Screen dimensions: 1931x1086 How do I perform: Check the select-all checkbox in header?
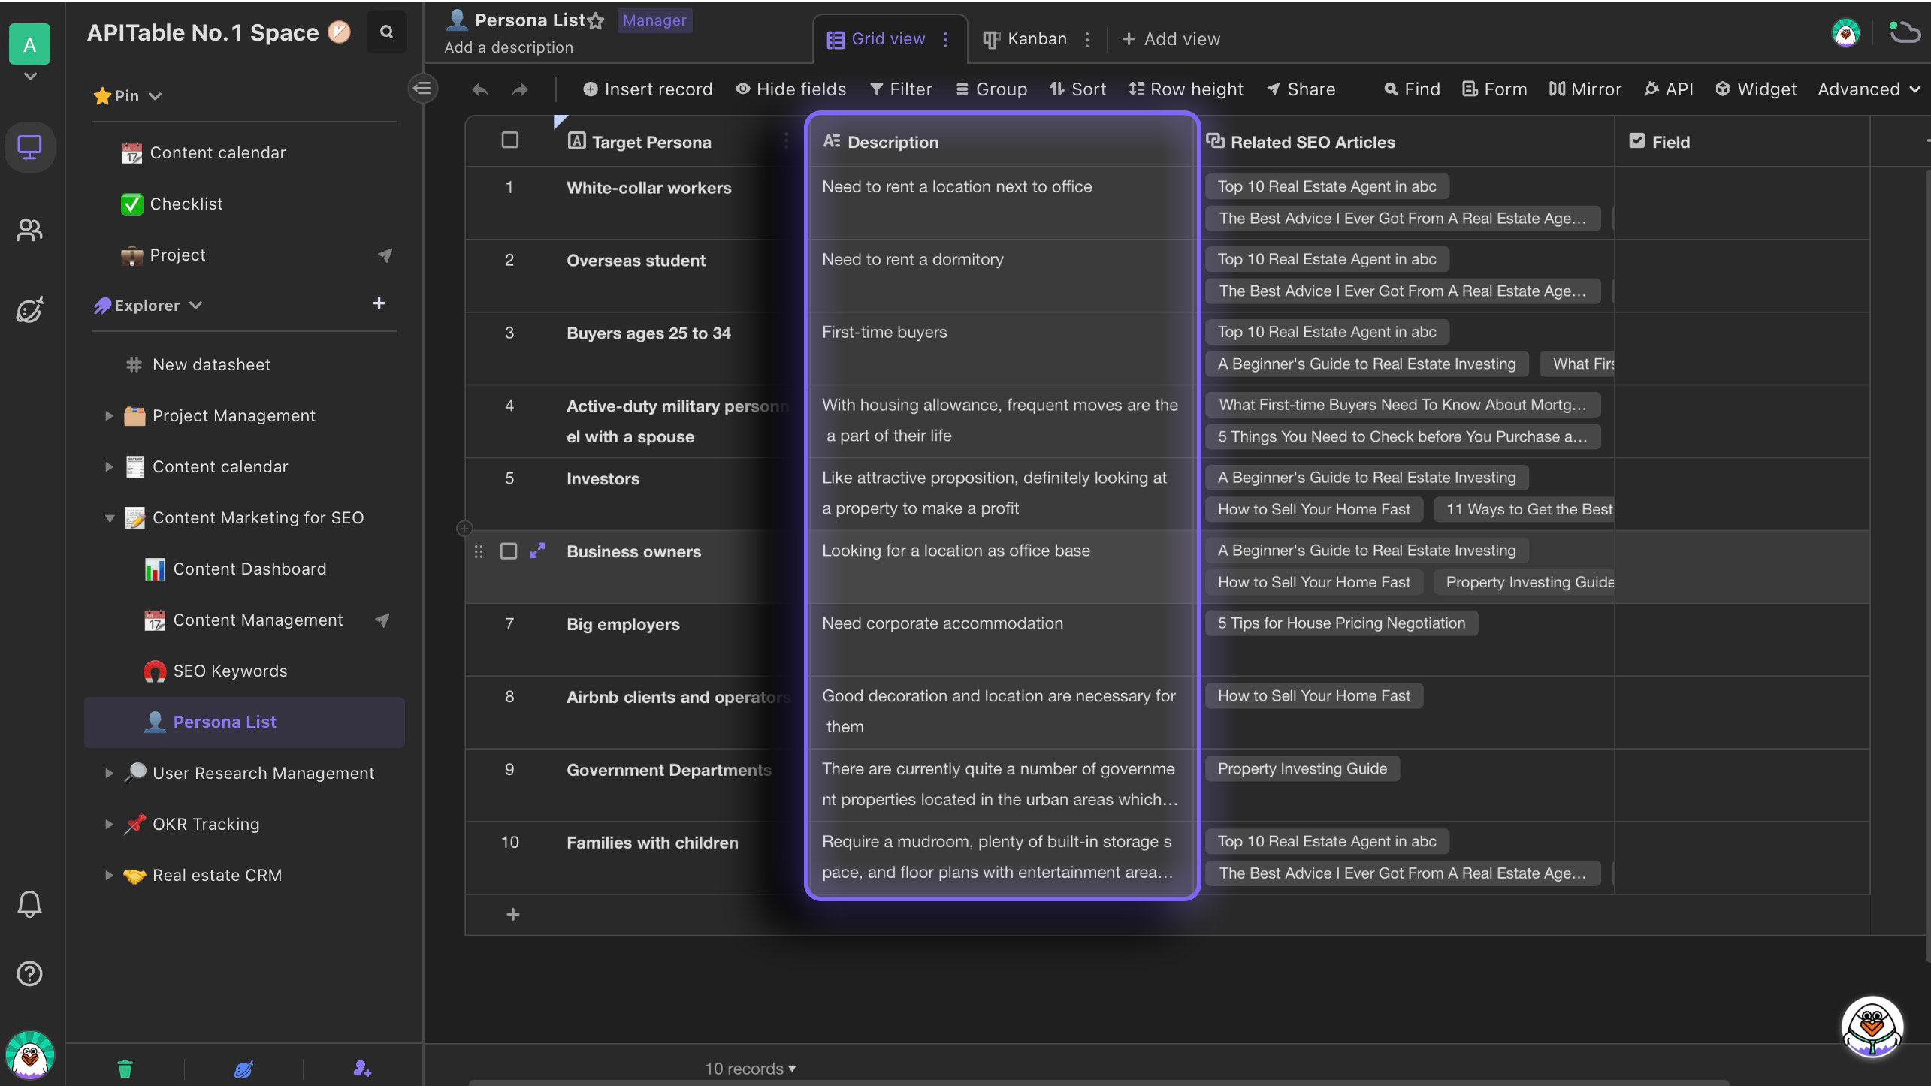coord(509,140)
